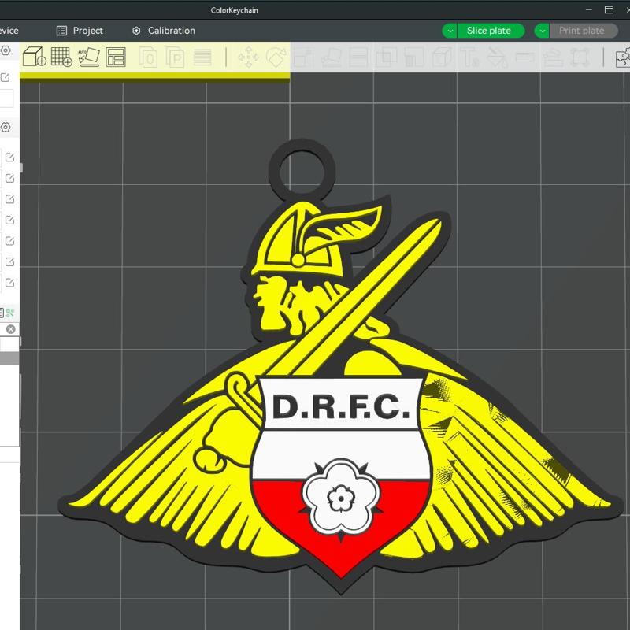Image resolution: width=630 pixels, height=630 pixels.
Task: Expand the Slice plate dropdown arrow
Action: click(x=450, y=31)
